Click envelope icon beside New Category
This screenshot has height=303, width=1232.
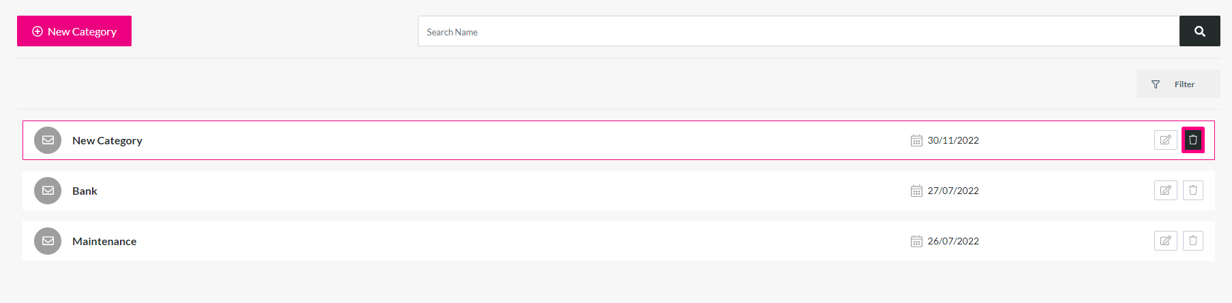[x=48, y=140]
